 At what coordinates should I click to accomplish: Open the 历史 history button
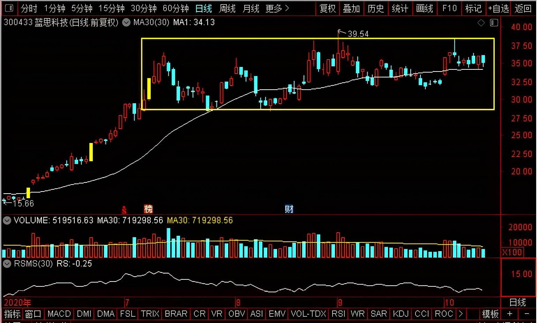[x=376, y=8]
